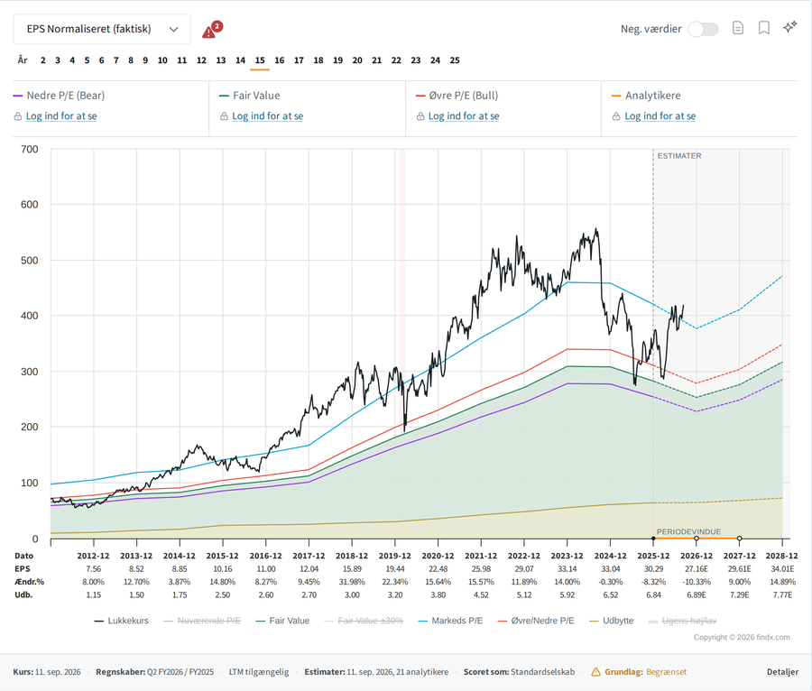Click the Regnskaber Q2 FY2026 status text
The height and width of the screenshot is (691, 812).
click(155, 672)
